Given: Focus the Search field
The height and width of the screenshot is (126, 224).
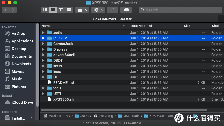Looking at the screenshot, I should [180, 10].
